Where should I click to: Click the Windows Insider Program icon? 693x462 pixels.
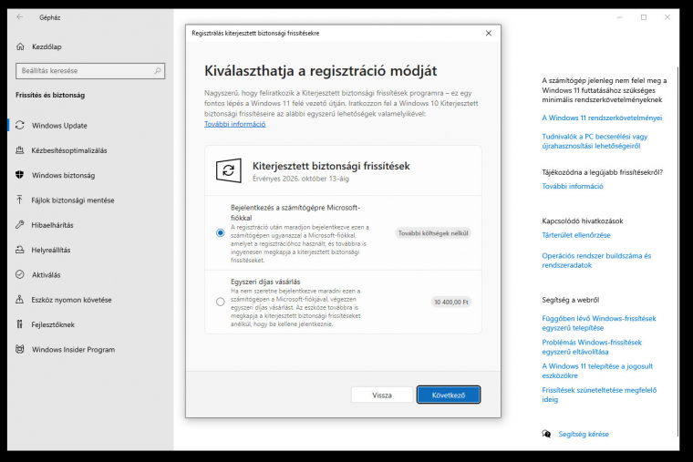[19, 349]
